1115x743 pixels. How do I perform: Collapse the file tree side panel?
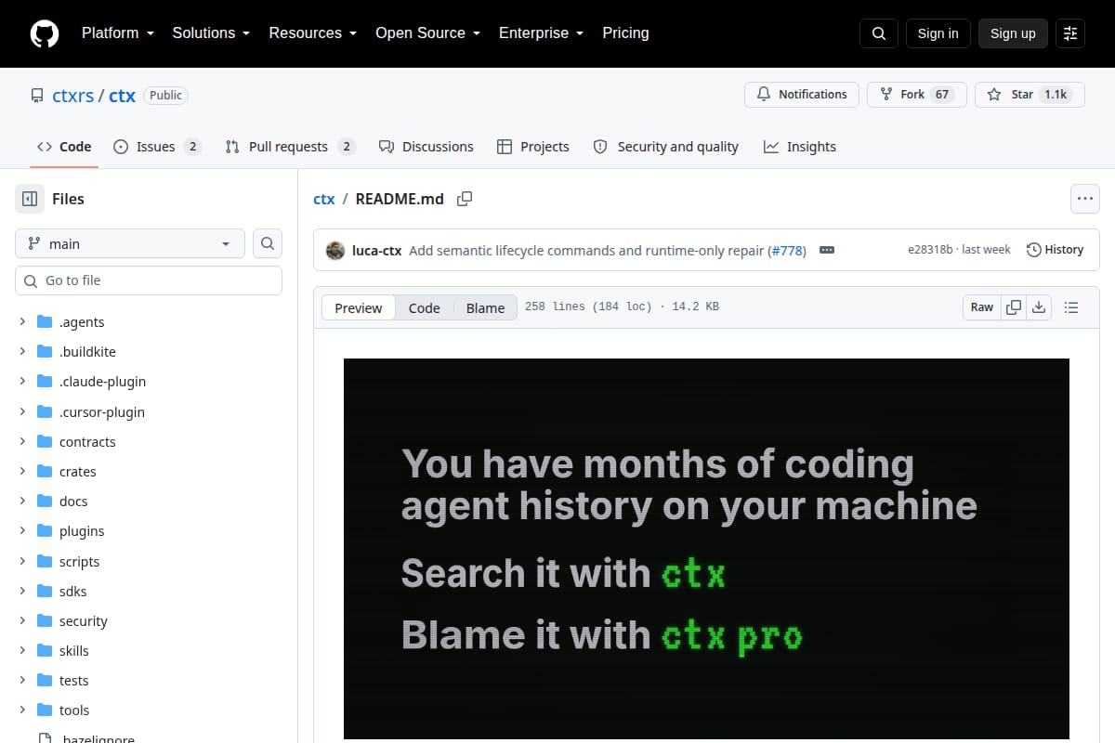coord(30,199)
